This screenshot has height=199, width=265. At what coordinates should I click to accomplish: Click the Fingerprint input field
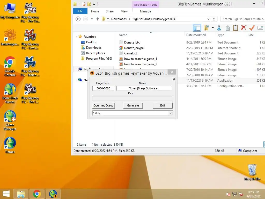(104, 88)
